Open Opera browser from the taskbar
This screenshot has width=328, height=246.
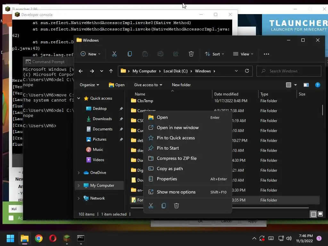pyautogui.click(x=53, y=238)
